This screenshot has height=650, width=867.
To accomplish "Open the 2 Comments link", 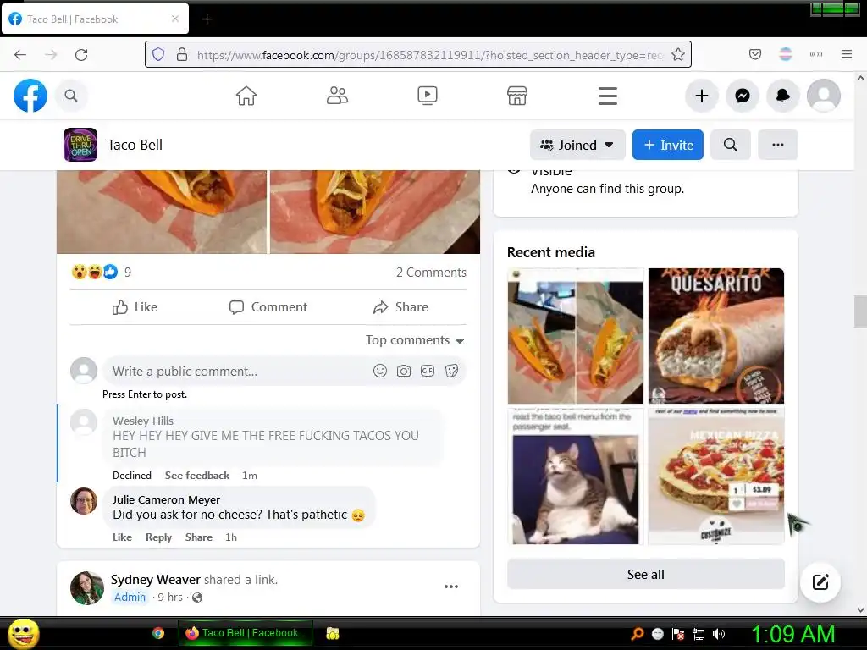I will pos(431,272).
